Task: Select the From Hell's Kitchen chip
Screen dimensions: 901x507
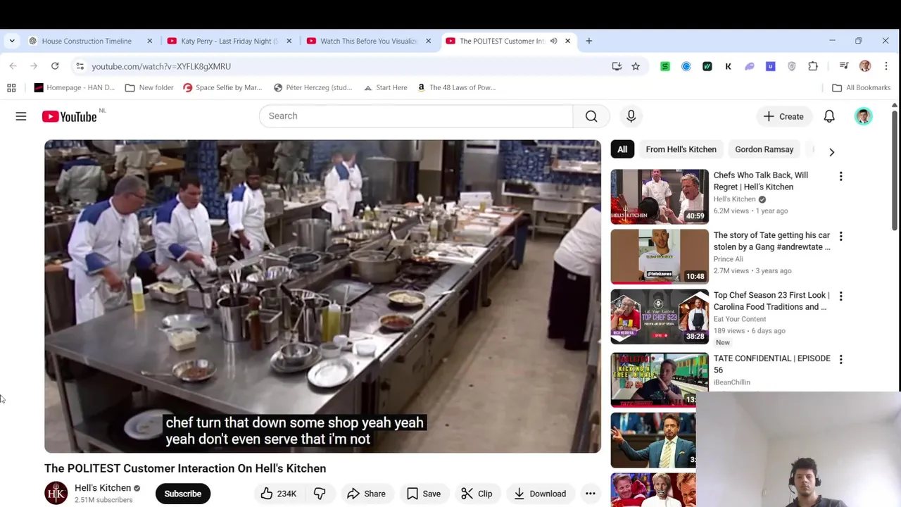Action: tap(681, 149)
